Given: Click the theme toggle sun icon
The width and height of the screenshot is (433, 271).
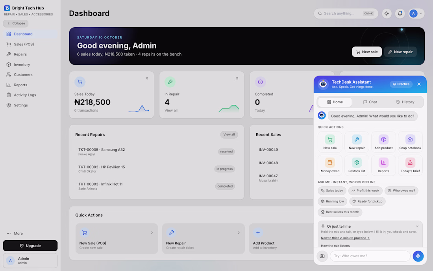Looking at the screenshot, I should [387, 13].
